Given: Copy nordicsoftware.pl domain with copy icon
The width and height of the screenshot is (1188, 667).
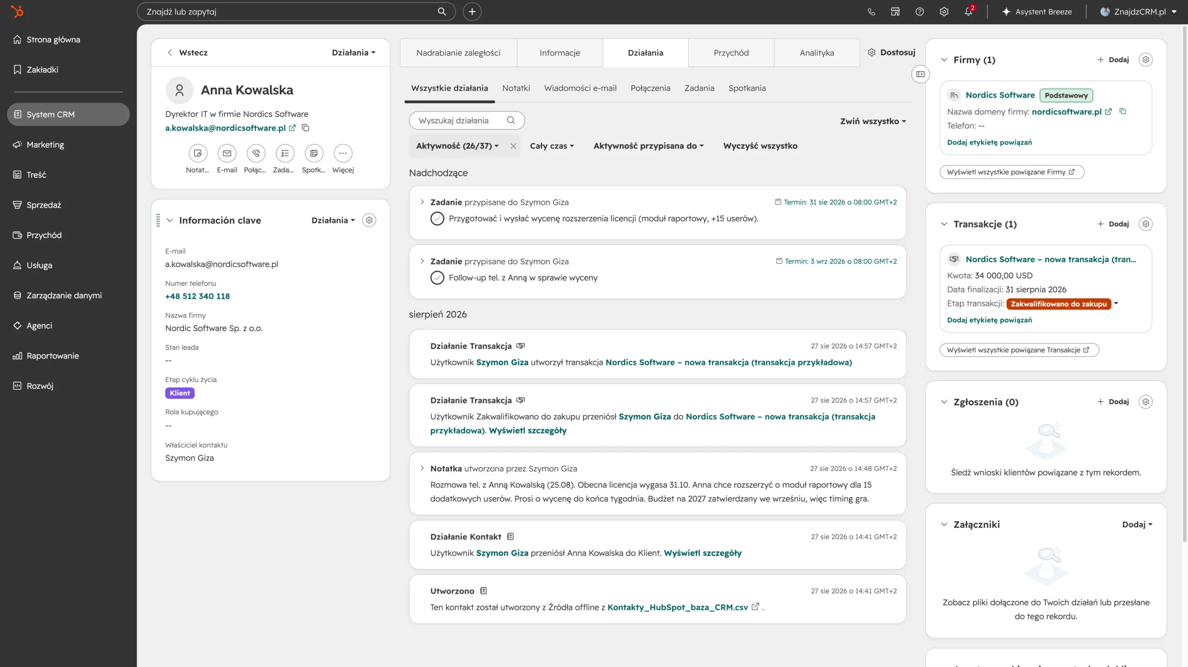Looking at the screenshot, I should [1123, 111].
